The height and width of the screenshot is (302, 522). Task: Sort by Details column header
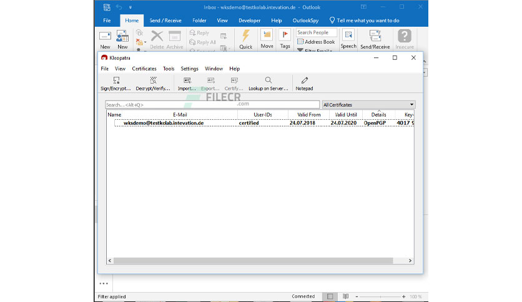click(378, 115)
